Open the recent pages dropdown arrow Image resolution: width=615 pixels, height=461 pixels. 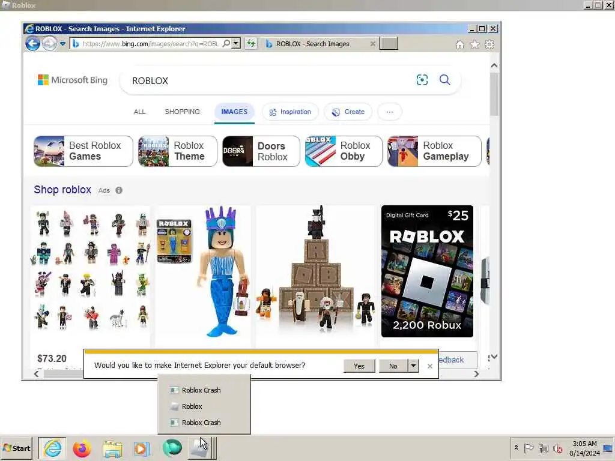[62, 44]
